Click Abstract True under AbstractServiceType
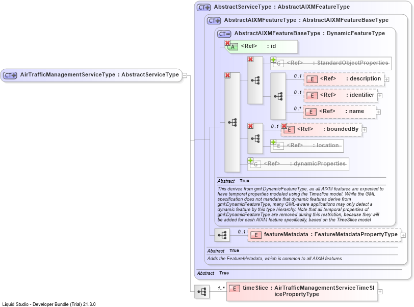Image resolution: width=414 pixels, height=307 pixels. (x=213, y=273)
